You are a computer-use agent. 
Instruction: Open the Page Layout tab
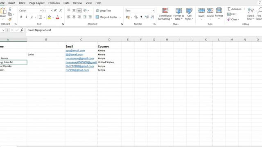pyautogui.click(x=37, y=3)
